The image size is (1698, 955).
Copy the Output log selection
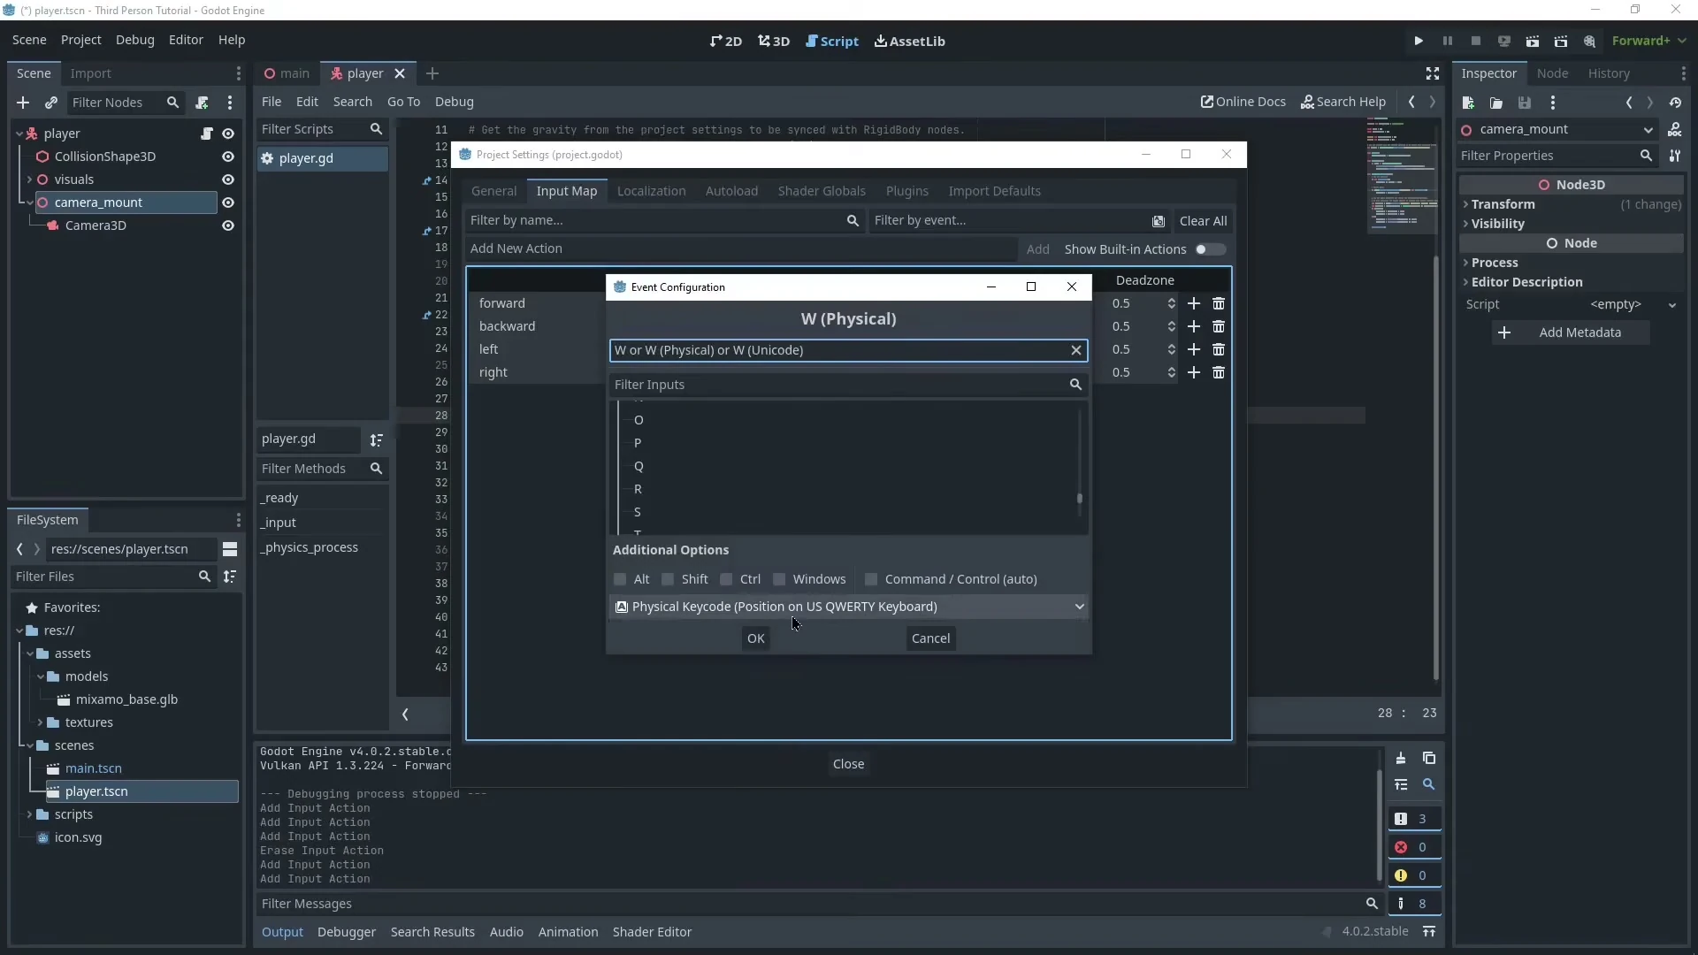coord(1429,759)
